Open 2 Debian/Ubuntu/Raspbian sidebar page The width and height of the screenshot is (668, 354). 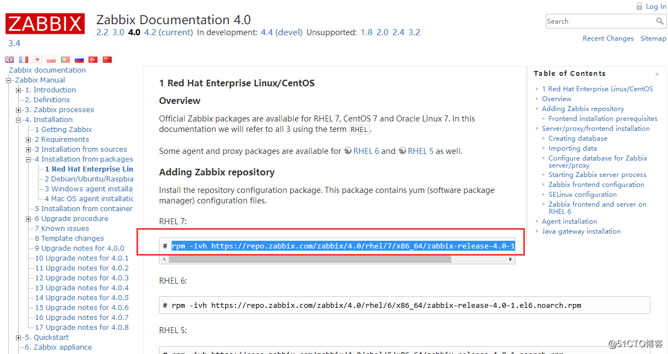89,179
